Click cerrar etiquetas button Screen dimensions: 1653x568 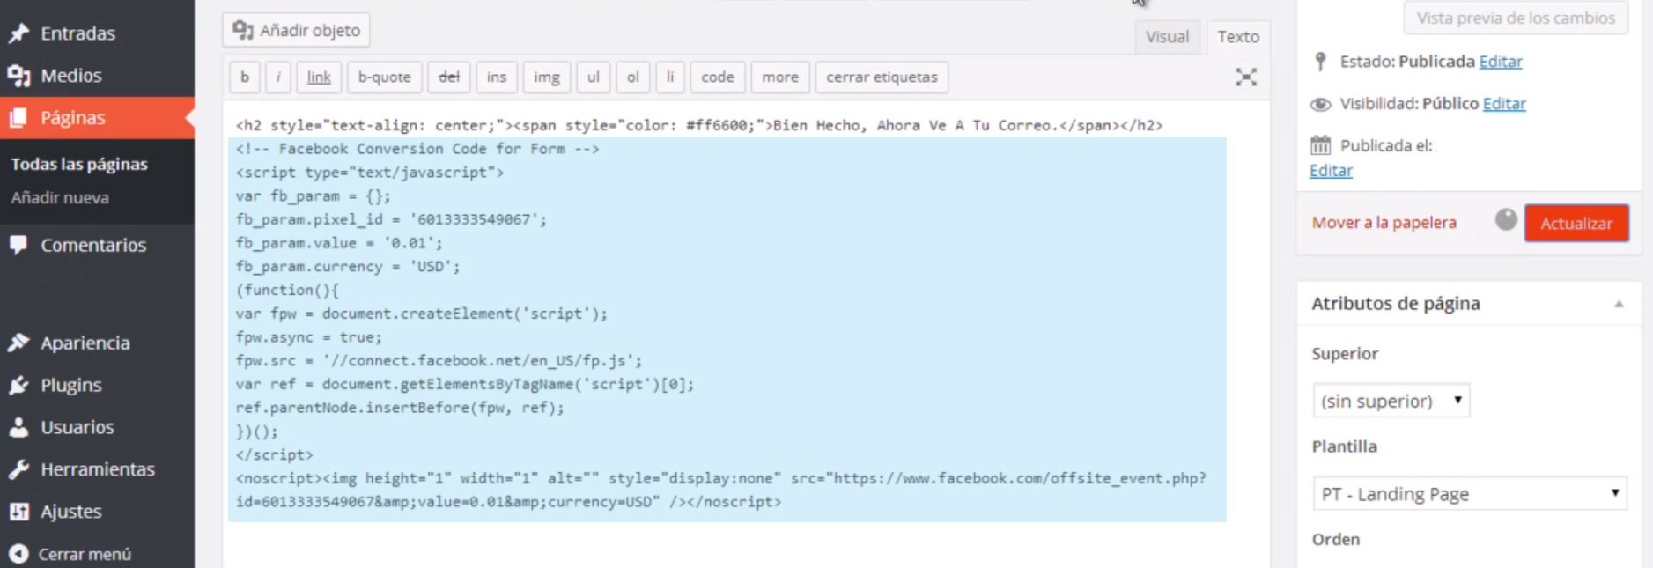click(882, 77)
